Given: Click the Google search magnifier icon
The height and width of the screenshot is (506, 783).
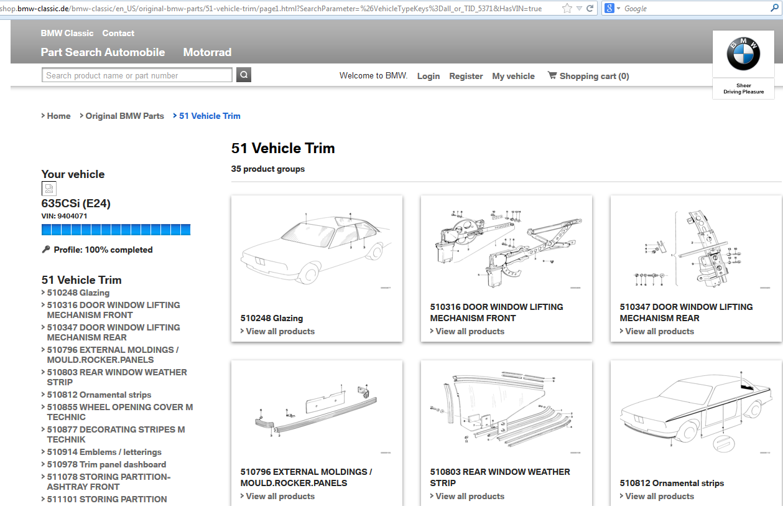Looking at the screenshot, I should pos(774,8).
